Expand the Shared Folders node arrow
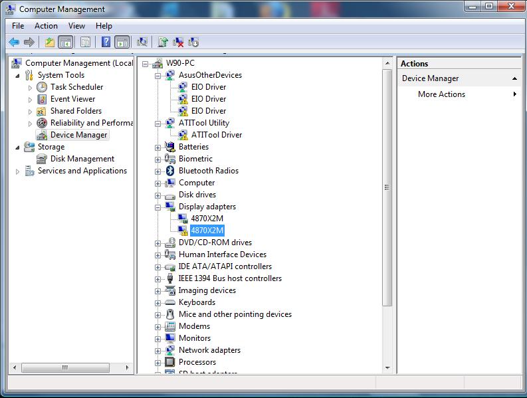Screen dimensions: 527x398 point(30,112)
